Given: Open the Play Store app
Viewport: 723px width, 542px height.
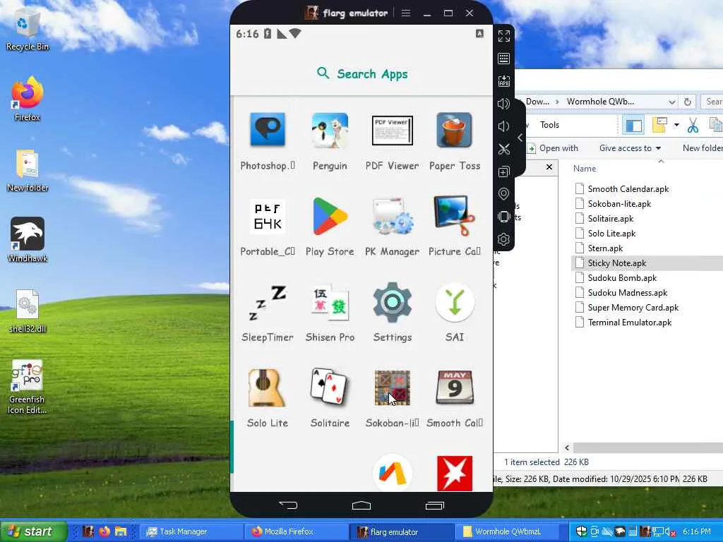Looking at the screenshot, I should coord(330,216).
